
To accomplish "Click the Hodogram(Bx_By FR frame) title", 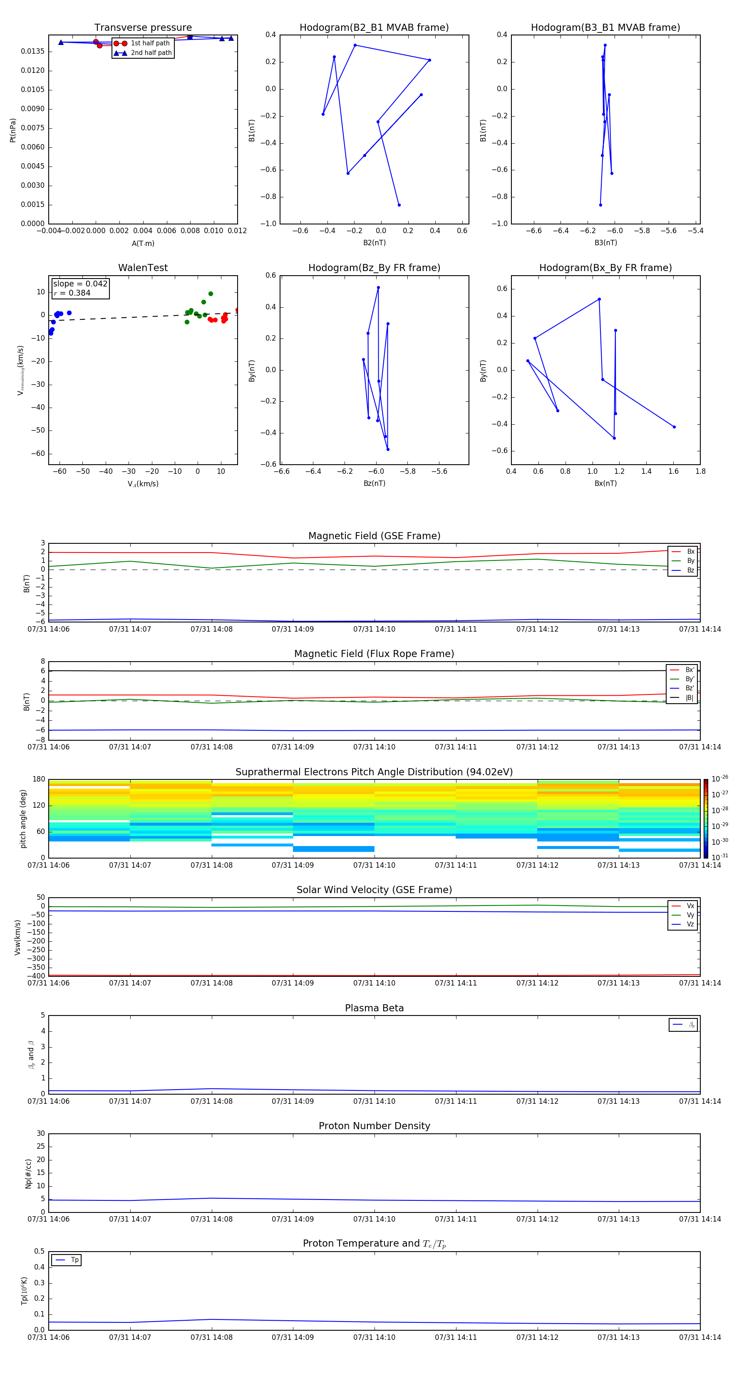I will click(x=605, y=268).
